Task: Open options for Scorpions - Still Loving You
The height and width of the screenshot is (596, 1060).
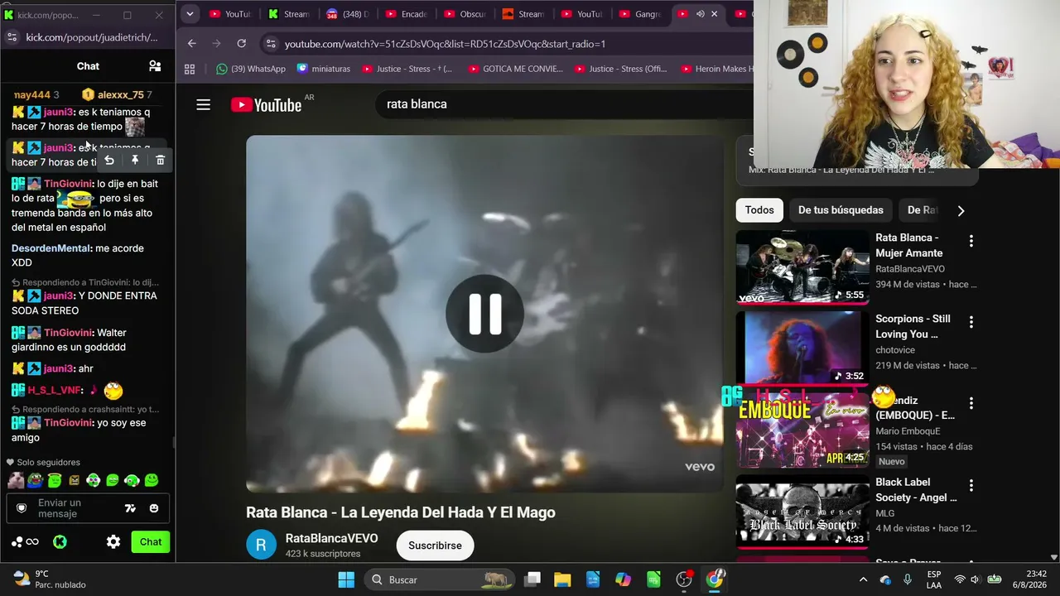Action: [971, 322]
